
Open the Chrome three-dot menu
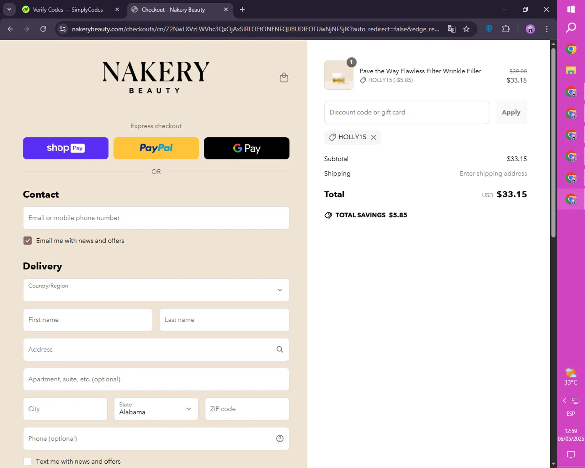tap(547, 29)
